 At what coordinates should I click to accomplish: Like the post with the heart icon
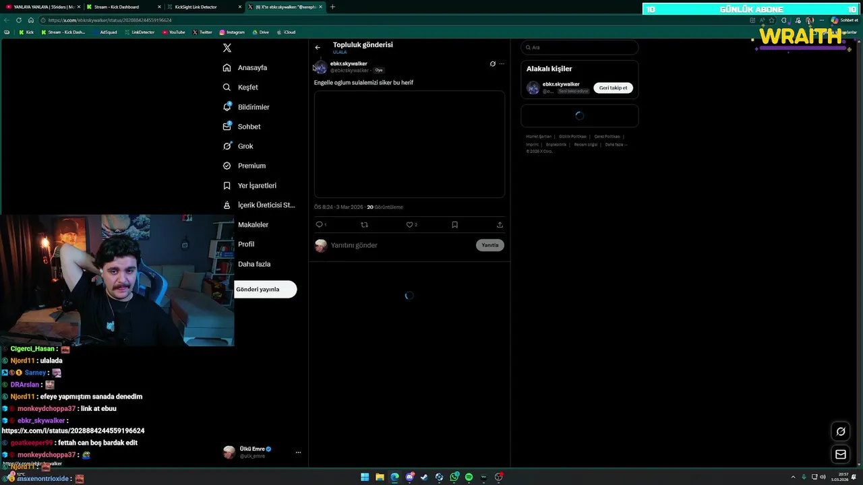409,224
